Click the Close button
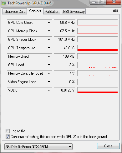The width and height of the screenshot is (122, 153). tap(108, 146)
